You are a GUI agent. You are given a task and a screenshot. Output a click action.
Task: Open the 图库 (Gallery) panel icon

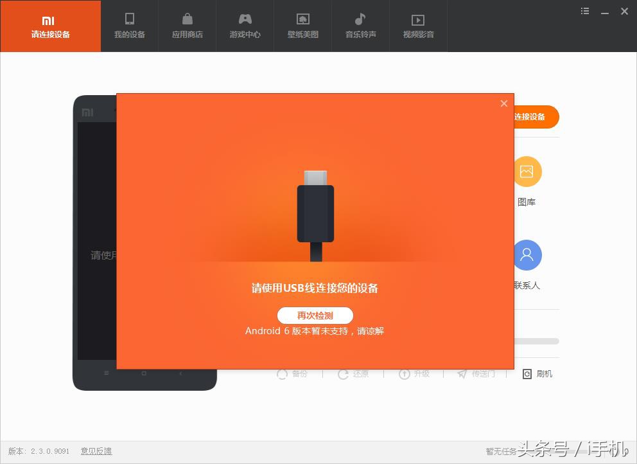tap(527, 172)
